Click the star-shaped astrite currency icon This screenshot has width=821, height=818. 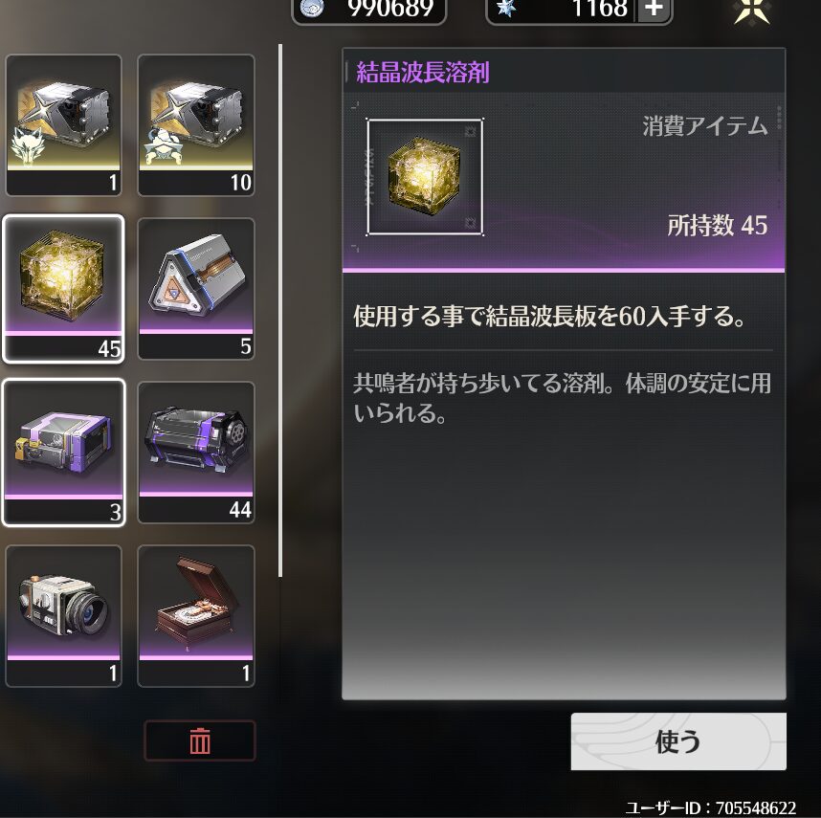(x=506, y=8)
